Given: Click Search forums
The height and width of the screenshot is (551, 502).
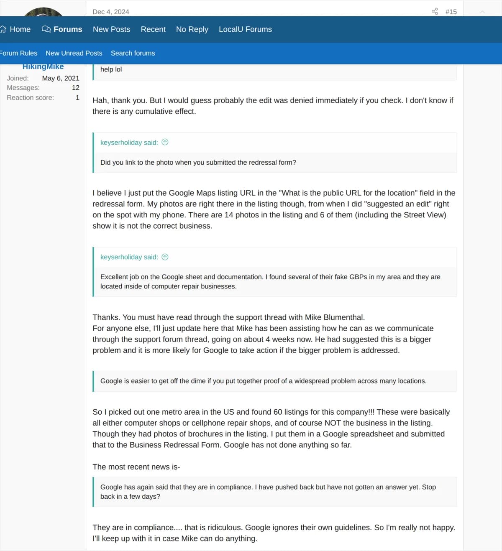Looking at the screenshot, I should 133,53.
